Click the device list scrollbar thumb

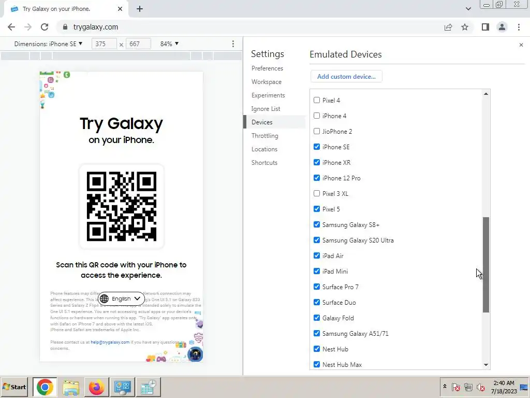point(485,265)
